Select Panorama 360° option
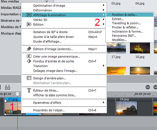Screen dimensions: 157x130 click(x=130, y=36)
